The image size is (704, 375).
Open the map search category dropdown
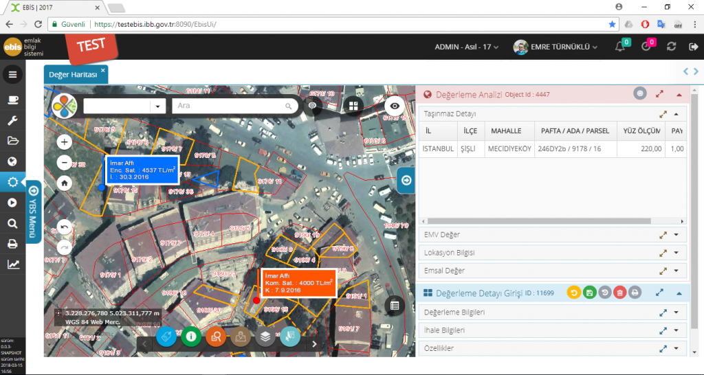[157, 106]
